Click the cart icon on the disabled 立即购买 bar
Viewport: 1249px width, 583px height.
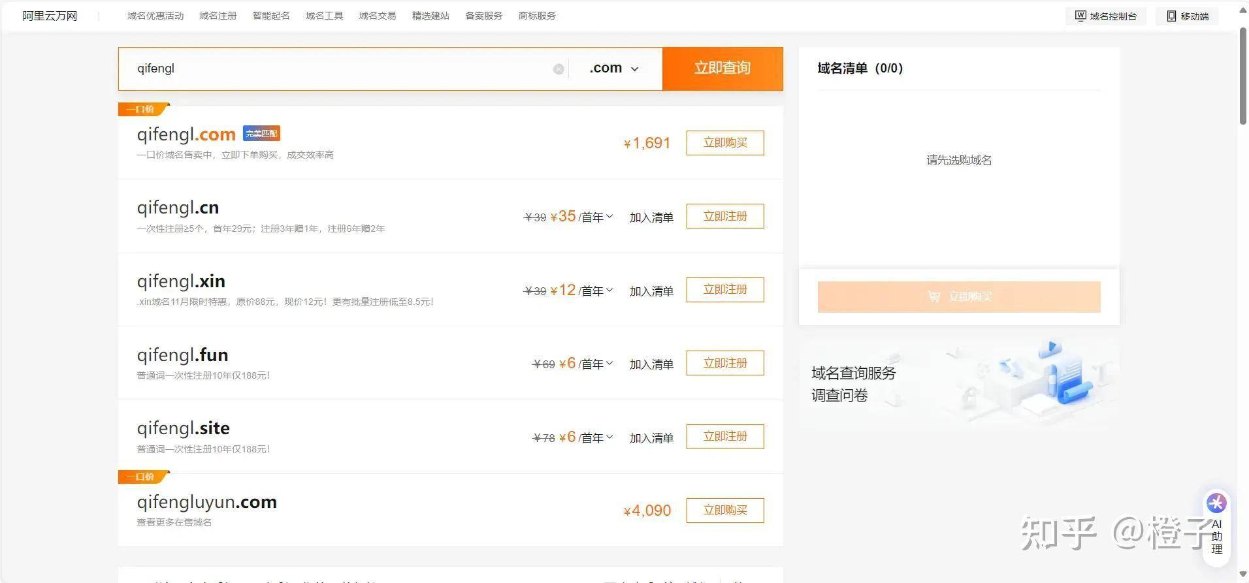coord(934,296)
